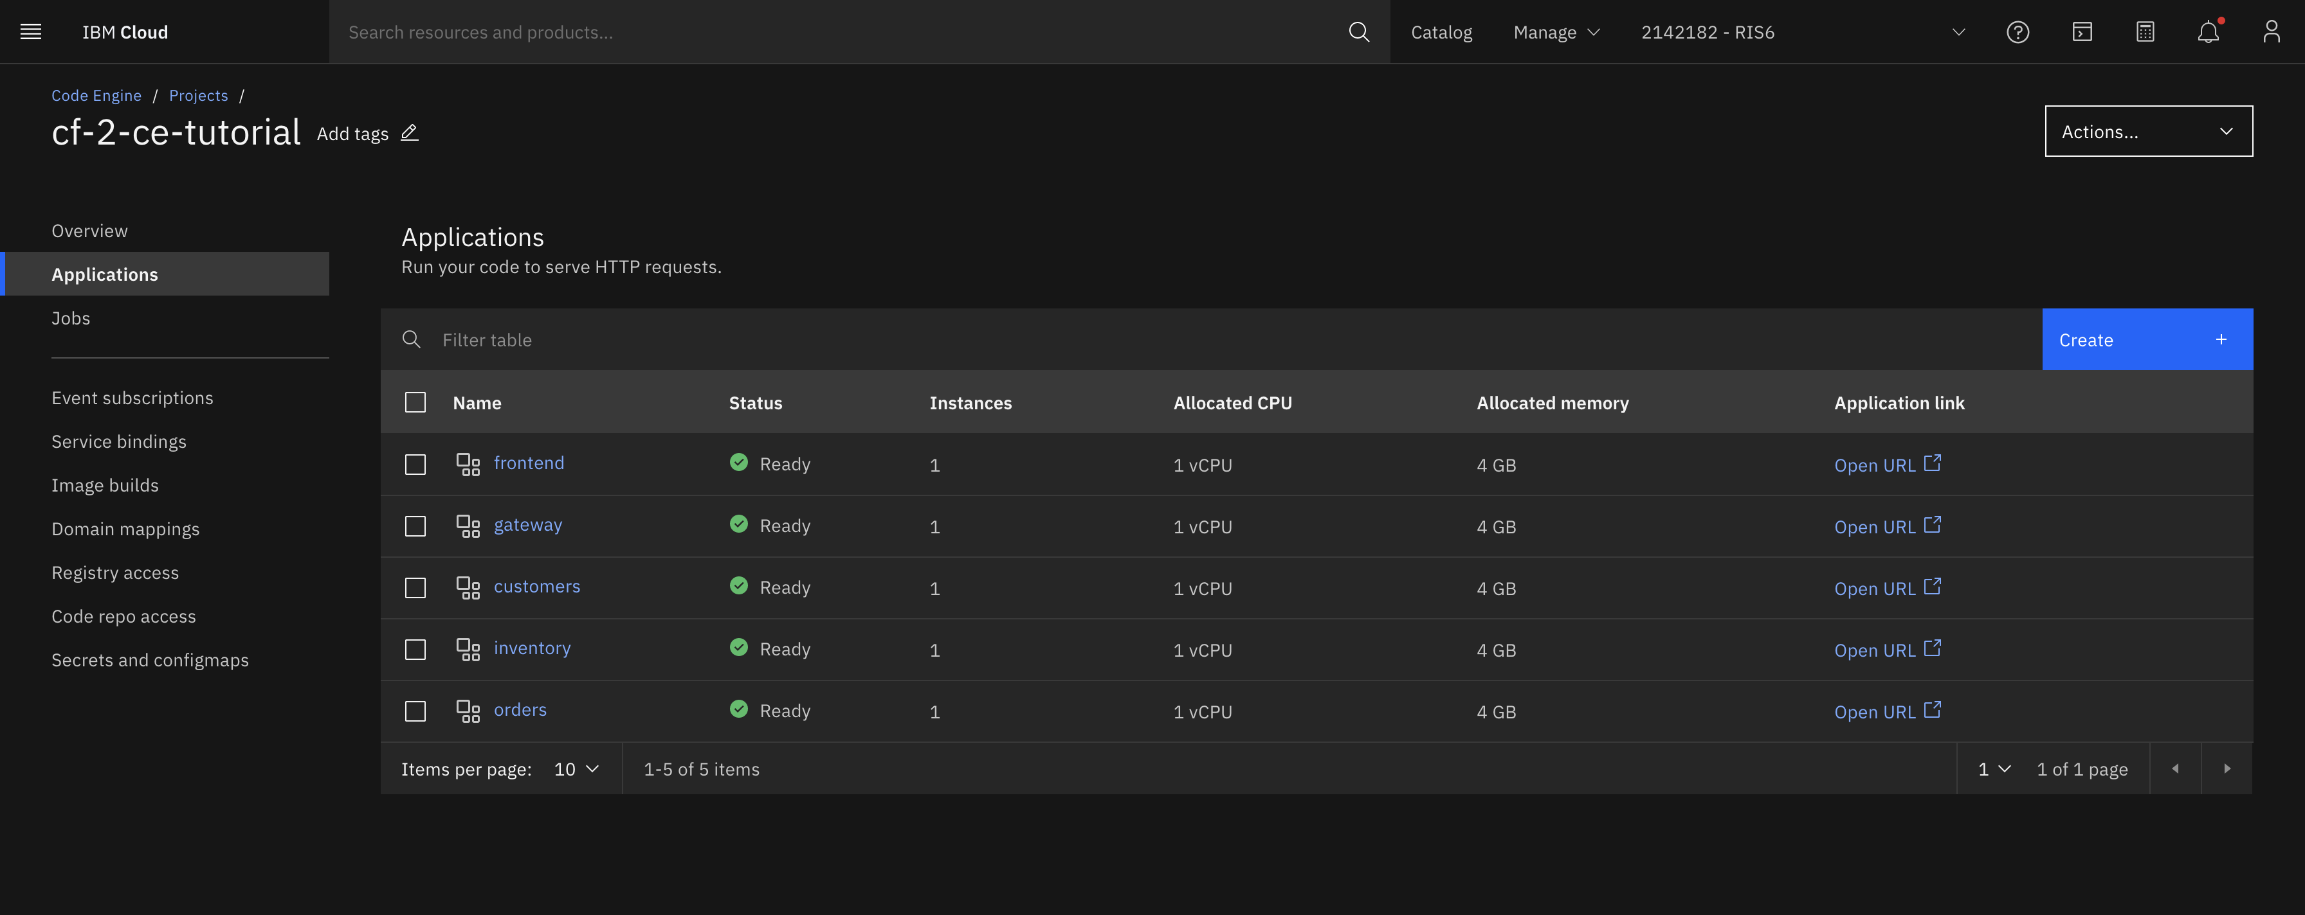Click the application icon beside gateway
The image size is (2305, 915).
point(468,526)
